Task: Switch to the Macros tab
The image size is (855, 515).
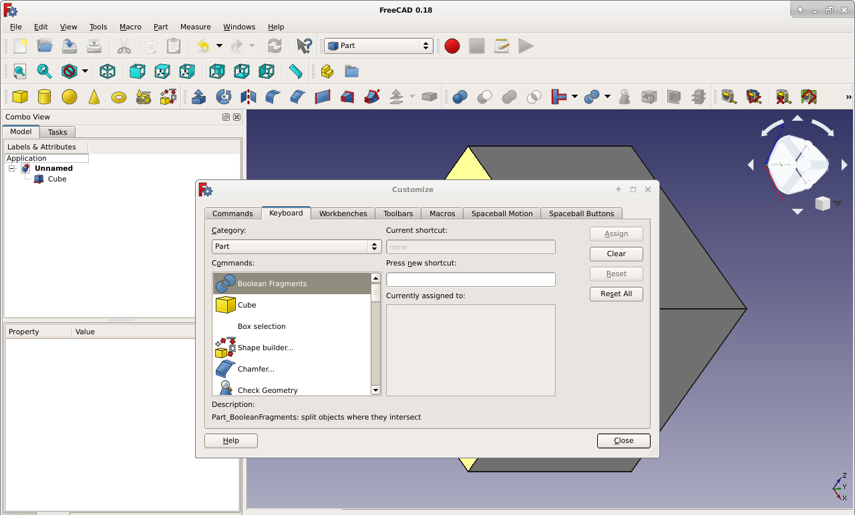Action: (442, 213)
